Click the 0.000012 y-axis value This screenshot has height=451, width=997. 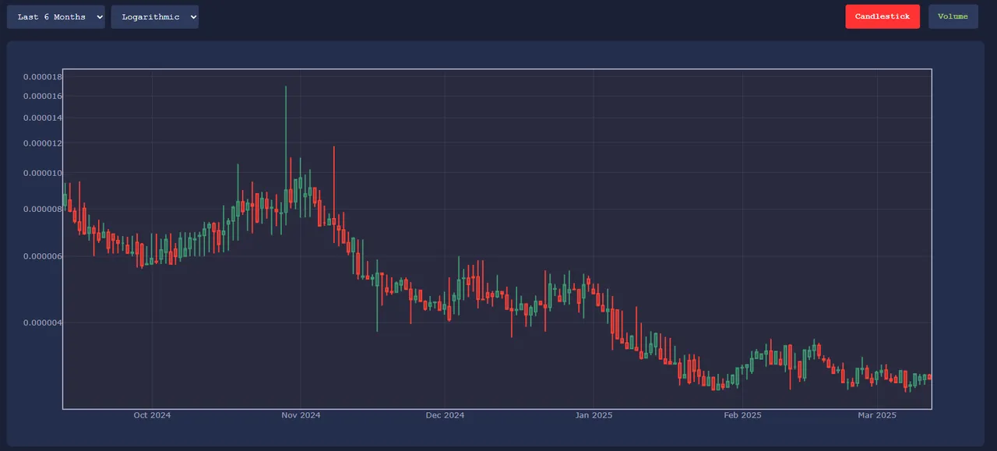click(42, 143)
